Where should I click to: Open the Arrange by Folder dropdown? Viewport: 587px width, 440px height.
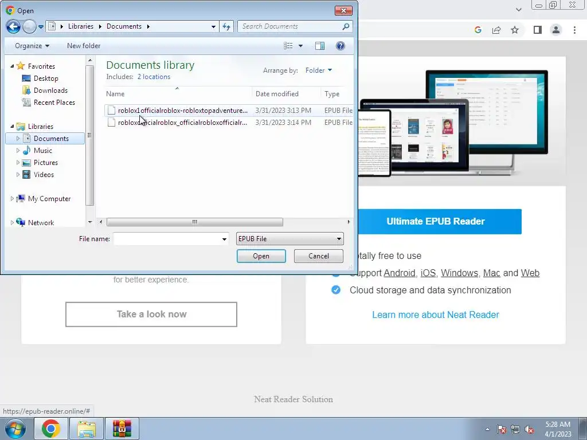click(x=319, y=70)
